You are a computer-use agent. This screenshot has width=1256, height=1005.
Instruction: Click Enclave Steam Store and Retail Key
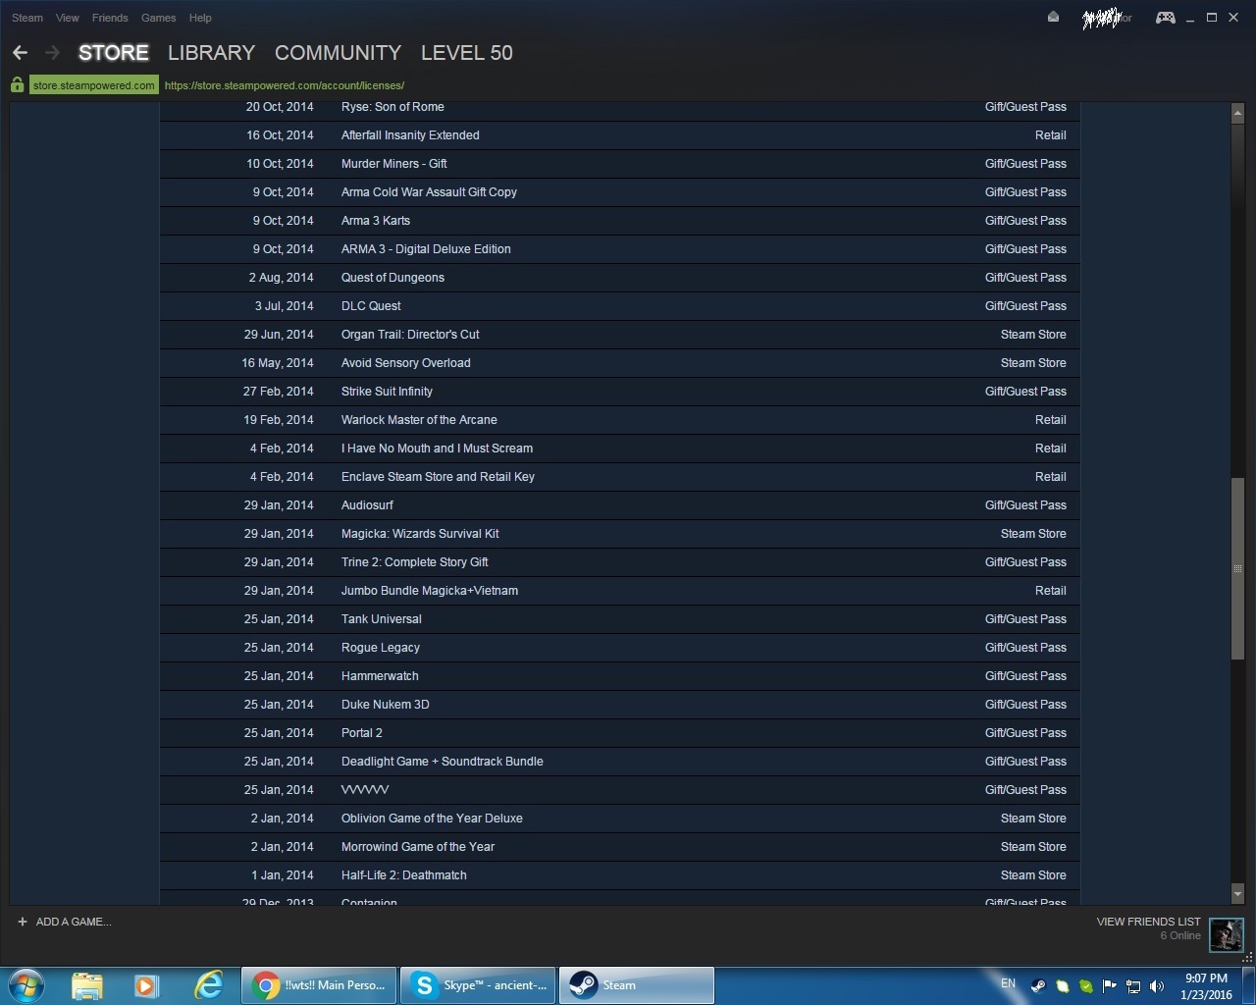[x=620, y=477]
